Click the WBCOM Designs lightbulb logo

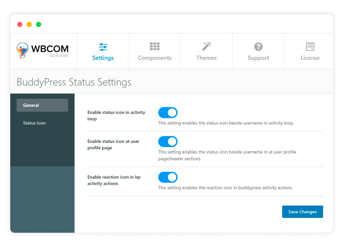tap(22, 50)
